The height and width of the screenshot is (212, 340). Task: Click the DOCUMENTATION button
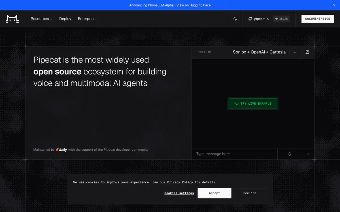318,19
